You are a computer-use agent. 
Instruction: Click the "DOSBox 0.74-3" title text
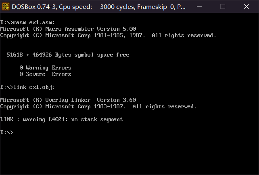[34, 7]
